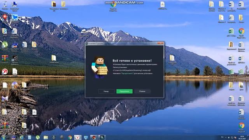Click the Minecraft character image in installer
Screen dimensions: 249x140
click(100, 67)
